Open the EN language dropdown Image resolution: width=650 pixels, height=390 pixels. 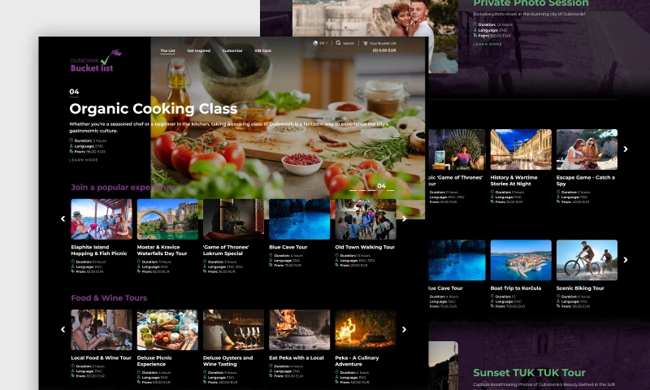(x=322, y=43)
